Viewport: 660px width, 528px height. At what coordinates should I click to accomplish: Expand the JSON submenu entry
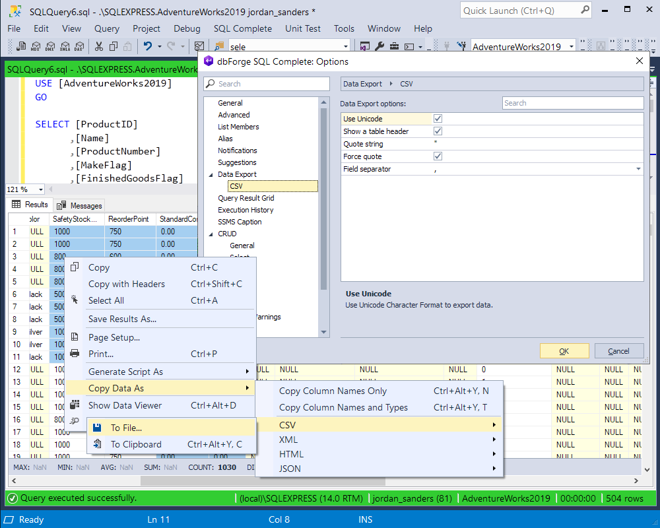pyautogui.click(x=379, y=468)
